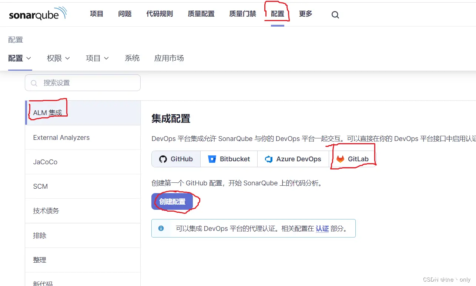Expand the 配置 submenu dropdown
Image resolution: width=476 pixels, height=286 pixels.
(x=20, y=58)
